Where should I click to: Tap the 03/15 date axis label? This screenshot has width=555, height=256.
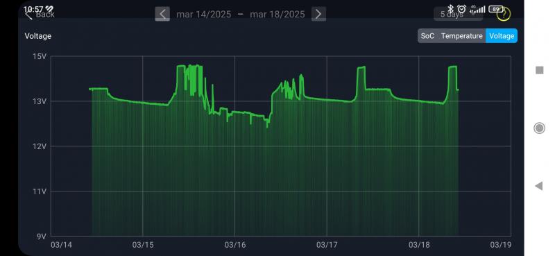tap(143, 245)
